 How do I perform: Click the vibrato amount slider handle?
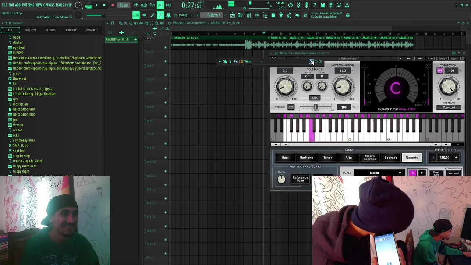[315, 107]
